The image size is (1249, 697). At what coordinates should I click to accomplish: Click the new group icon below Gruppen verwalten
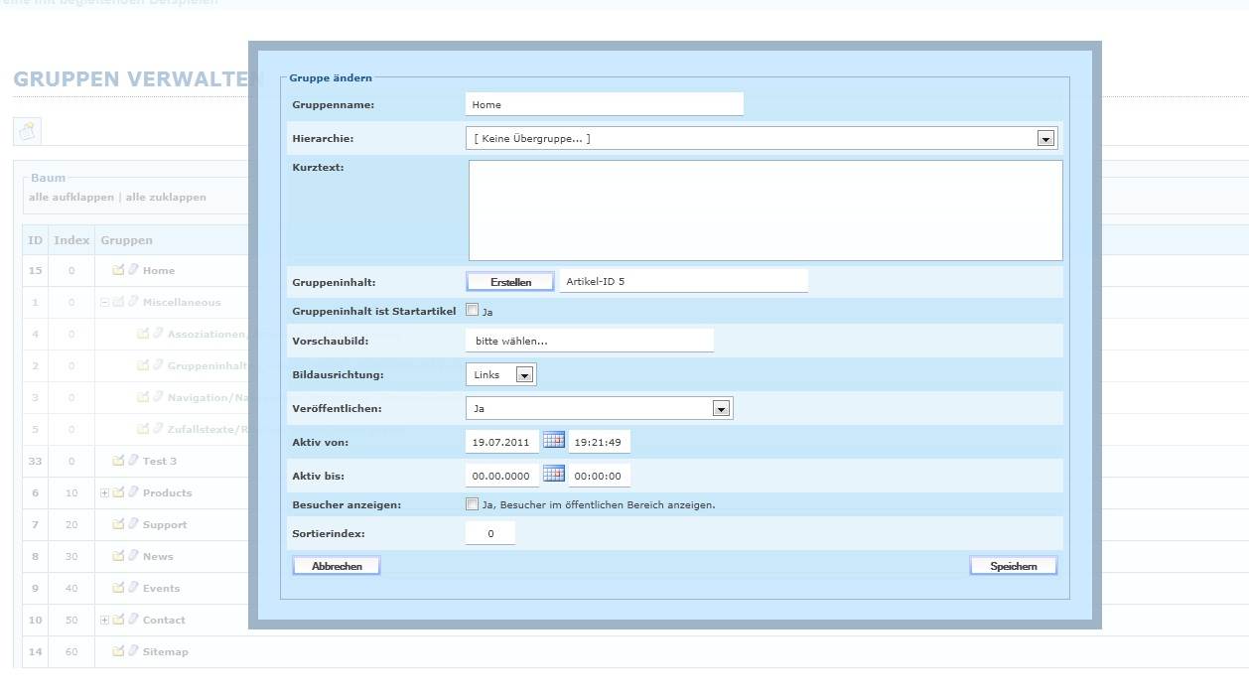pyautogui.click(x=27, y=130)
